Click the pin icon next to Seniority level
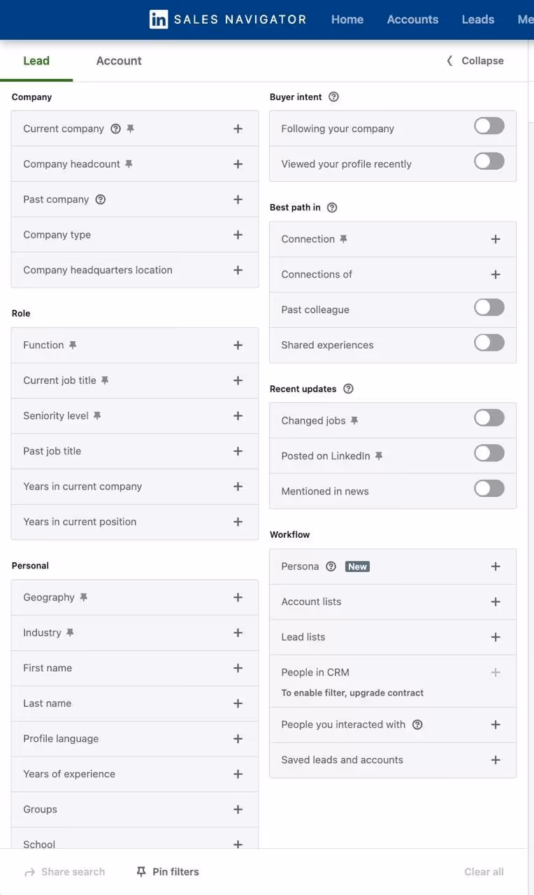Image resolution: width=534 pixels, height=895 pixels. [x=97, y=415]
